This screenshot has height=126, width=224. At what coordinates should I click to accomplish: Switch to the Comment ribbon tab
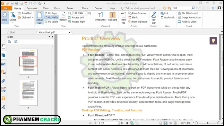(32, 8)
